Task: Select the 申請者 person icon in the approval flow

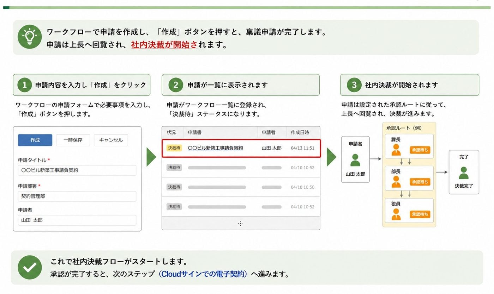Action: click(355, 160)
